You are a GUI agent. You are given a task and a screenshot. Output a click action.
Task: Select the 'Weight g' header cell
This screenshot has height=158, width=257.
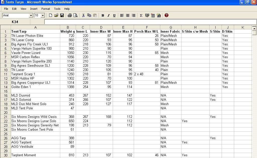(68, 31)
